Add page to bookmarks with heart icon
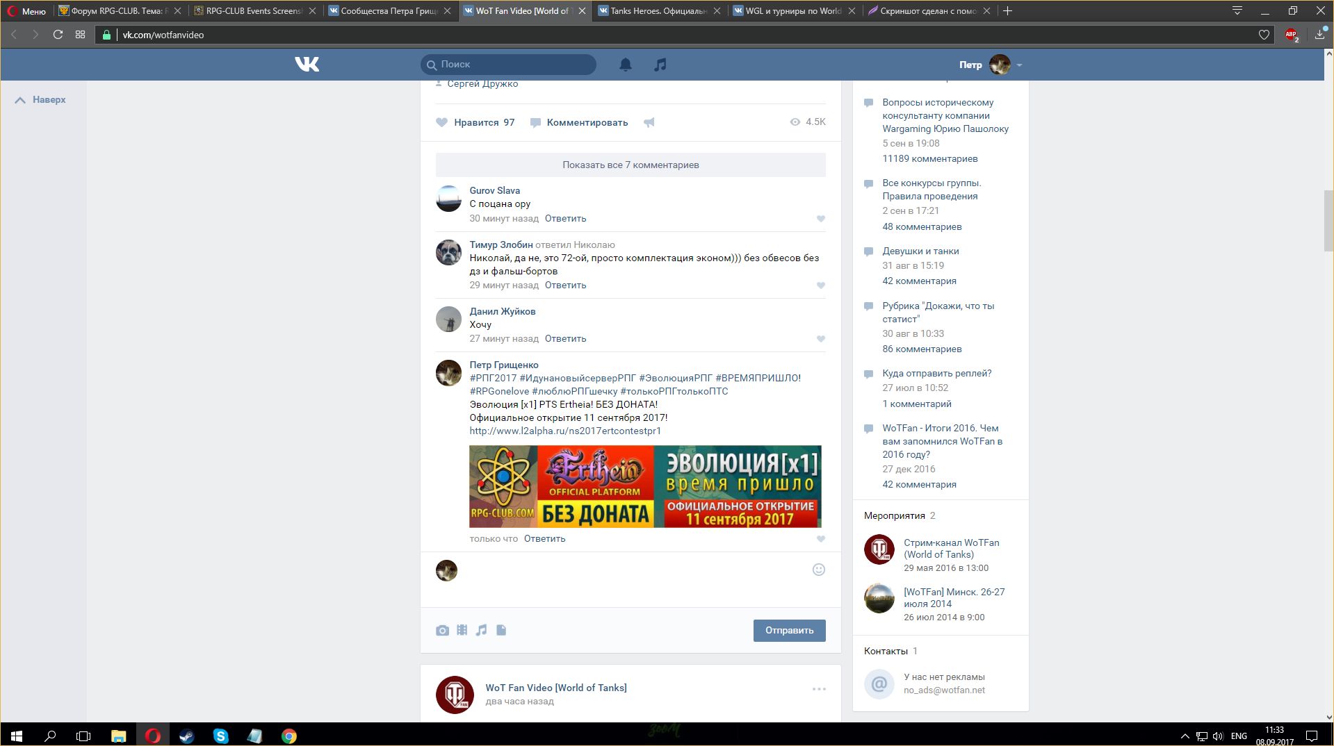The height and width of the screenshot is (746, 1334). (1264, 35)
